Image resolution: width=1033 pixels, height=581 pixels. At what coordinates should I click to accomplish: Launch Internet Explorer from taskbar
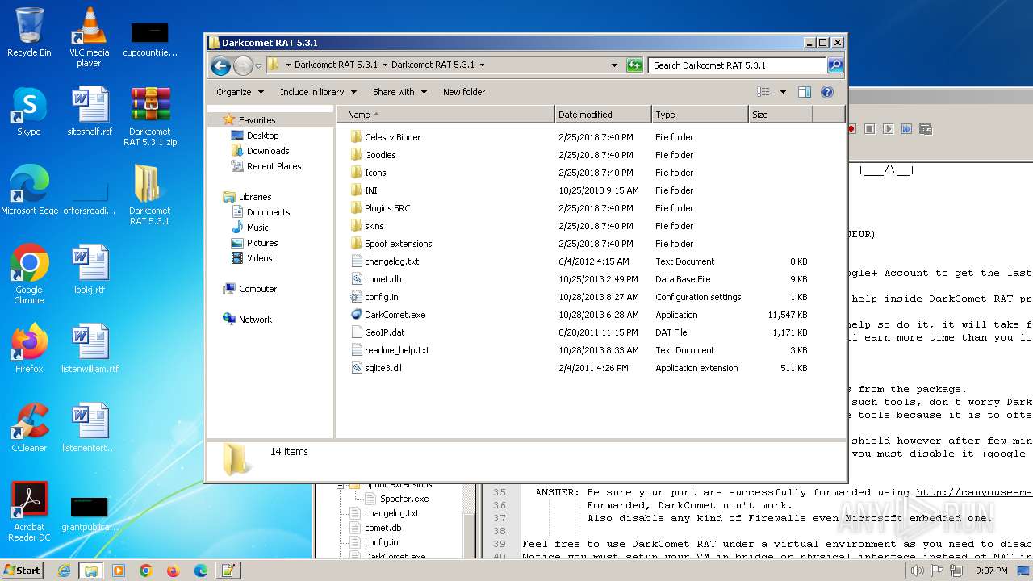(x=65, y=571)
